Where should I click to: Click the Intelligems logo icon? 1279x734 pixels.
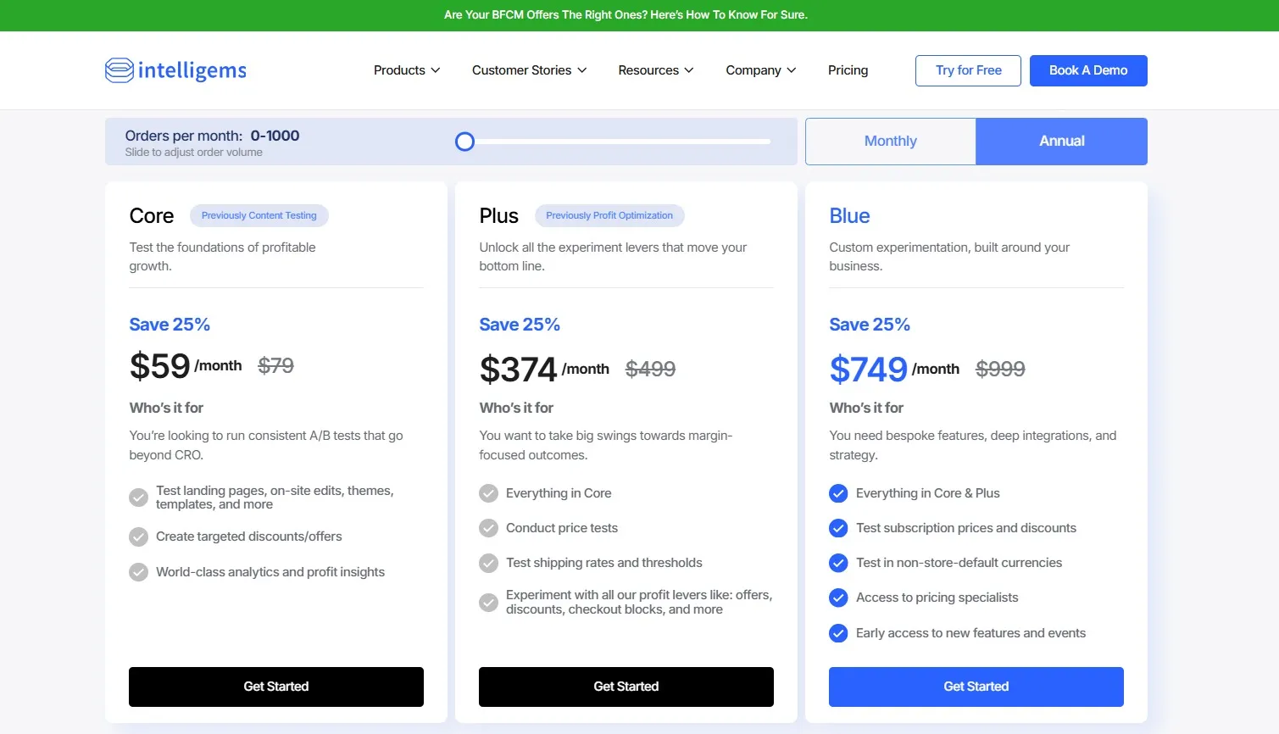(x=119, y=70)
